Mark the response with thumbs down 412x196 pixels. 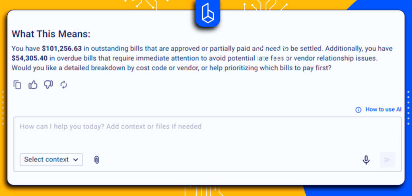48,85
